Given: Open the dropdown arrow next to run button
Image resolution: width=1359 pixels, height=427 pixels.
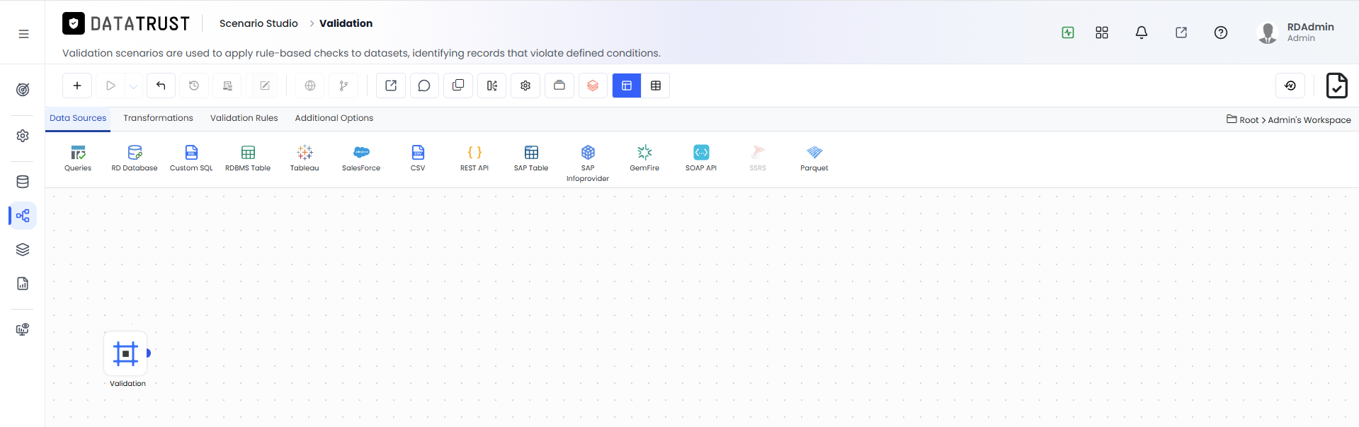Looking at the screenshot, I should (133, 86).
